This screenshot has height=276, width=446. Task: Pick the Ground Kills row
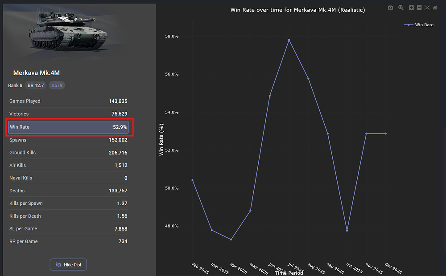[x=68, y=153]
